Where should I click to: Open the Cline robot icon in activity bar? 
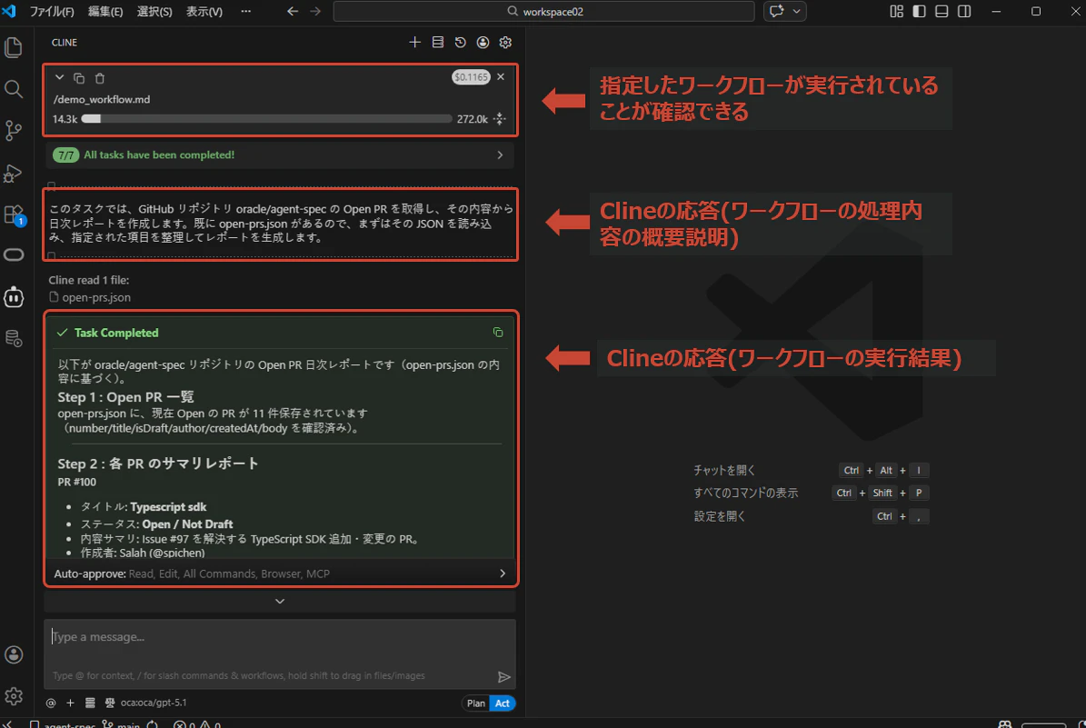(x=14, y=297)
